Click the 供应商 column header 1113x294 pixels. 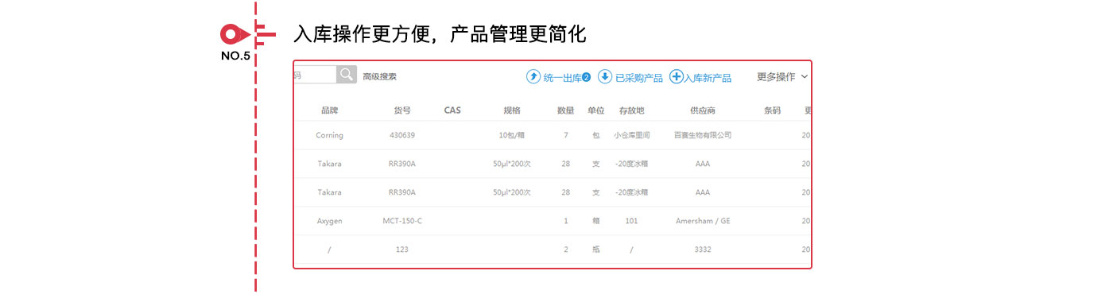point(703,110)
